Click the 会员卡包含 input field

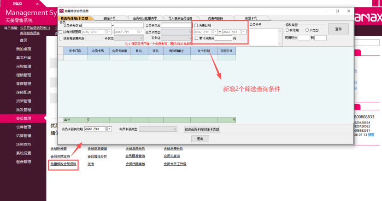point(176,26)
